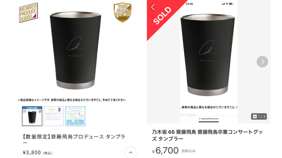Select the first tumbler thumbnail image
282x158 pixels.
(32, 116)
